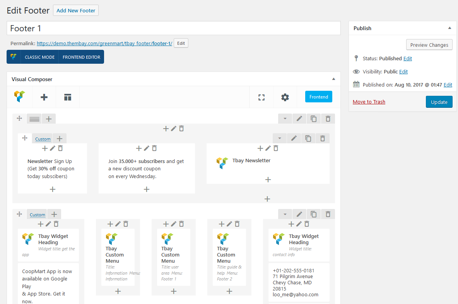
Task: Change row layout using columns icon
Action: pos(34,119)
